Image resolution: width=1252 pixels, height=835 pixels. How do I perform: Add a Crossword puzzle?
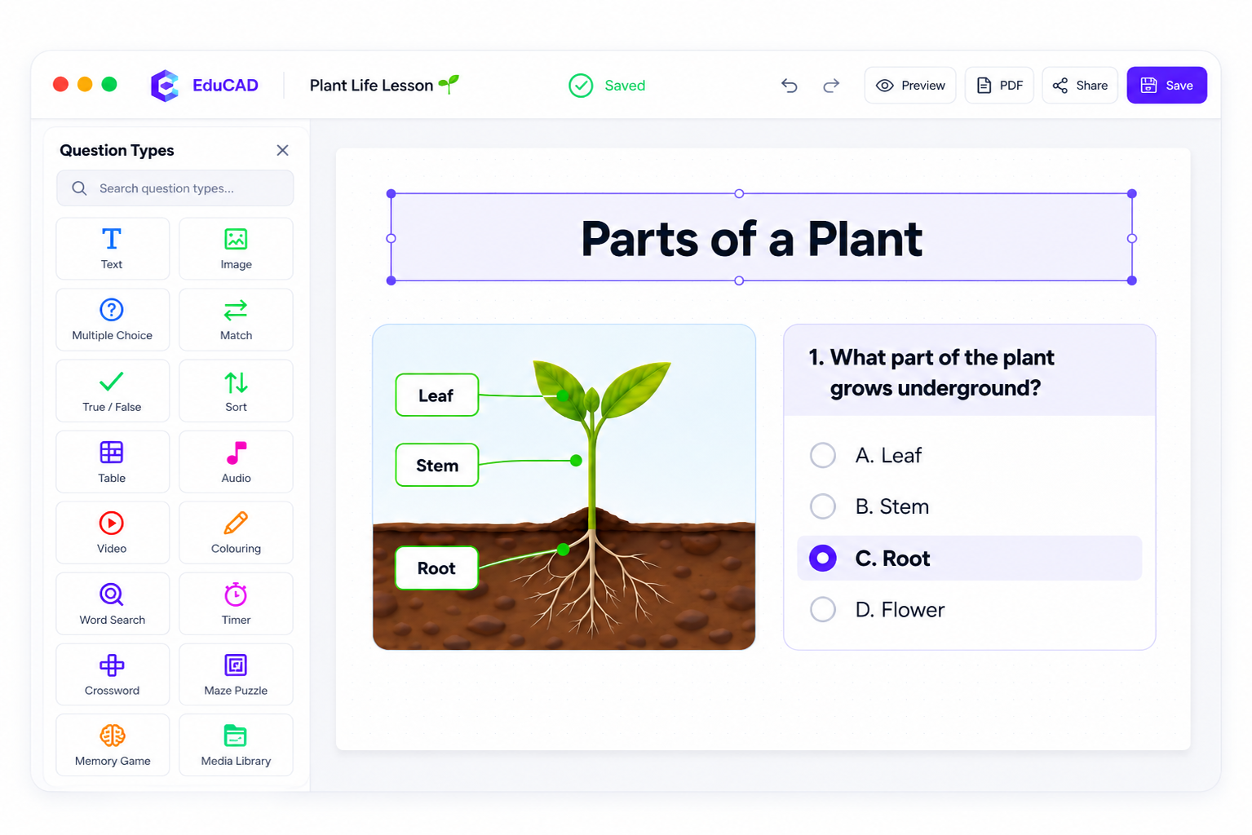[x=113, y=674]
